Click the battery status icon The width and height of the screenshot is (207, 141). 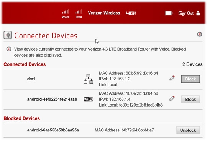click(x=169, y=13)
